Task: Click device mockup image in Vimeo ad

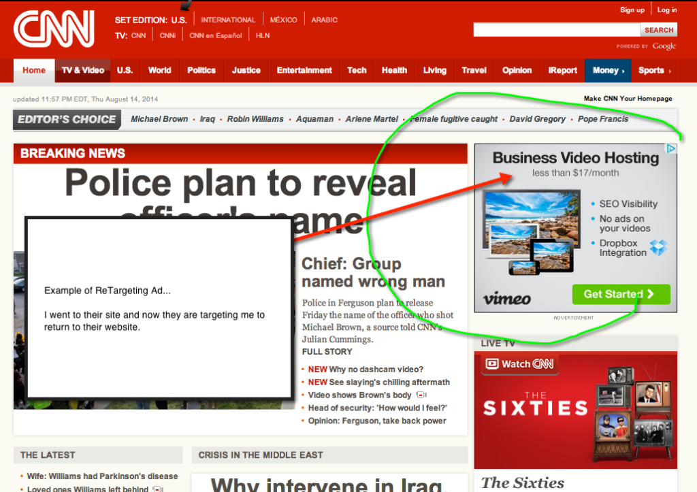Action: [532, 232]
